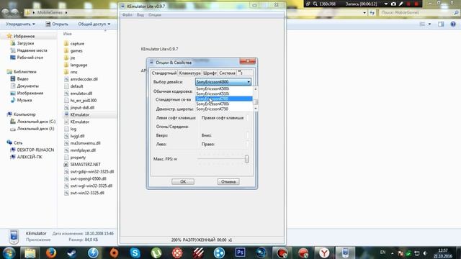Click the refresh icon next to address bar

372,13
